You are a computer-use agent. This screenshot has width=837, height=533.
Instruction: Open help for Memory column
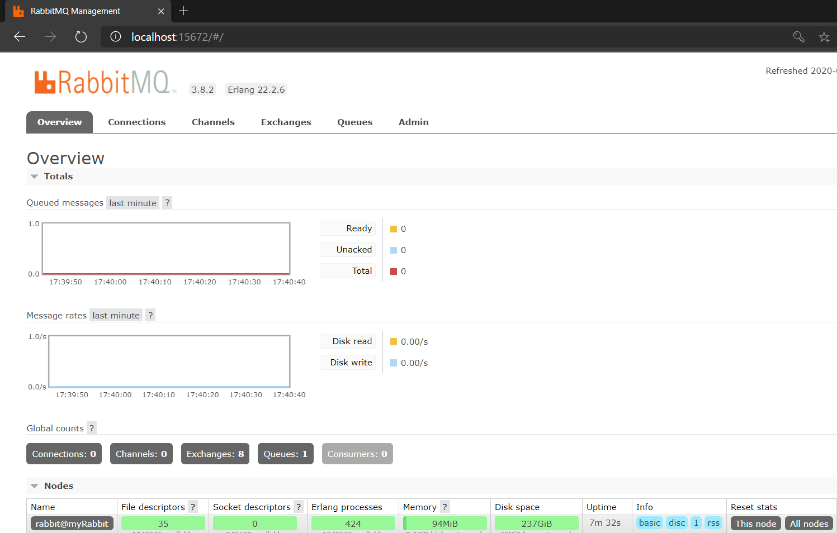point(444,507)
